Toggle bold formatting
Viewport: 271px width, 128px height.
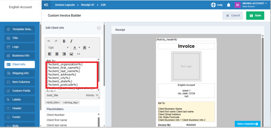click(x=64, y=41)
